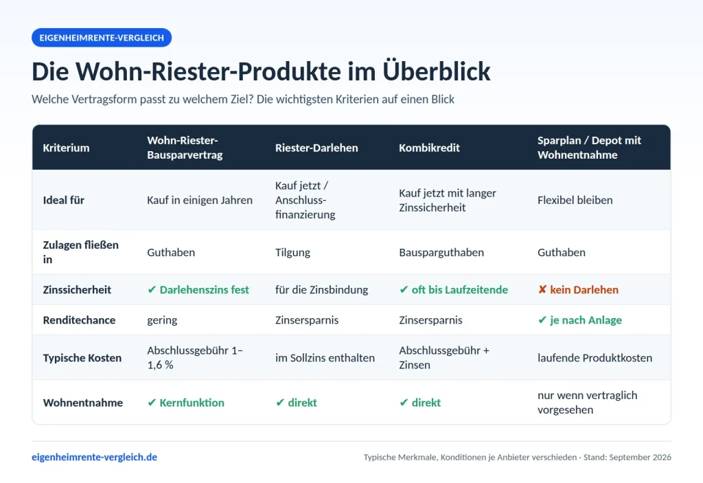Click the Typische Kosten row label
Screen dimensions: 703x483
coord(82,358)
